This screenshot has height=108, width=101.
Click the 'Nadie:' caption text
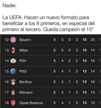9,6
